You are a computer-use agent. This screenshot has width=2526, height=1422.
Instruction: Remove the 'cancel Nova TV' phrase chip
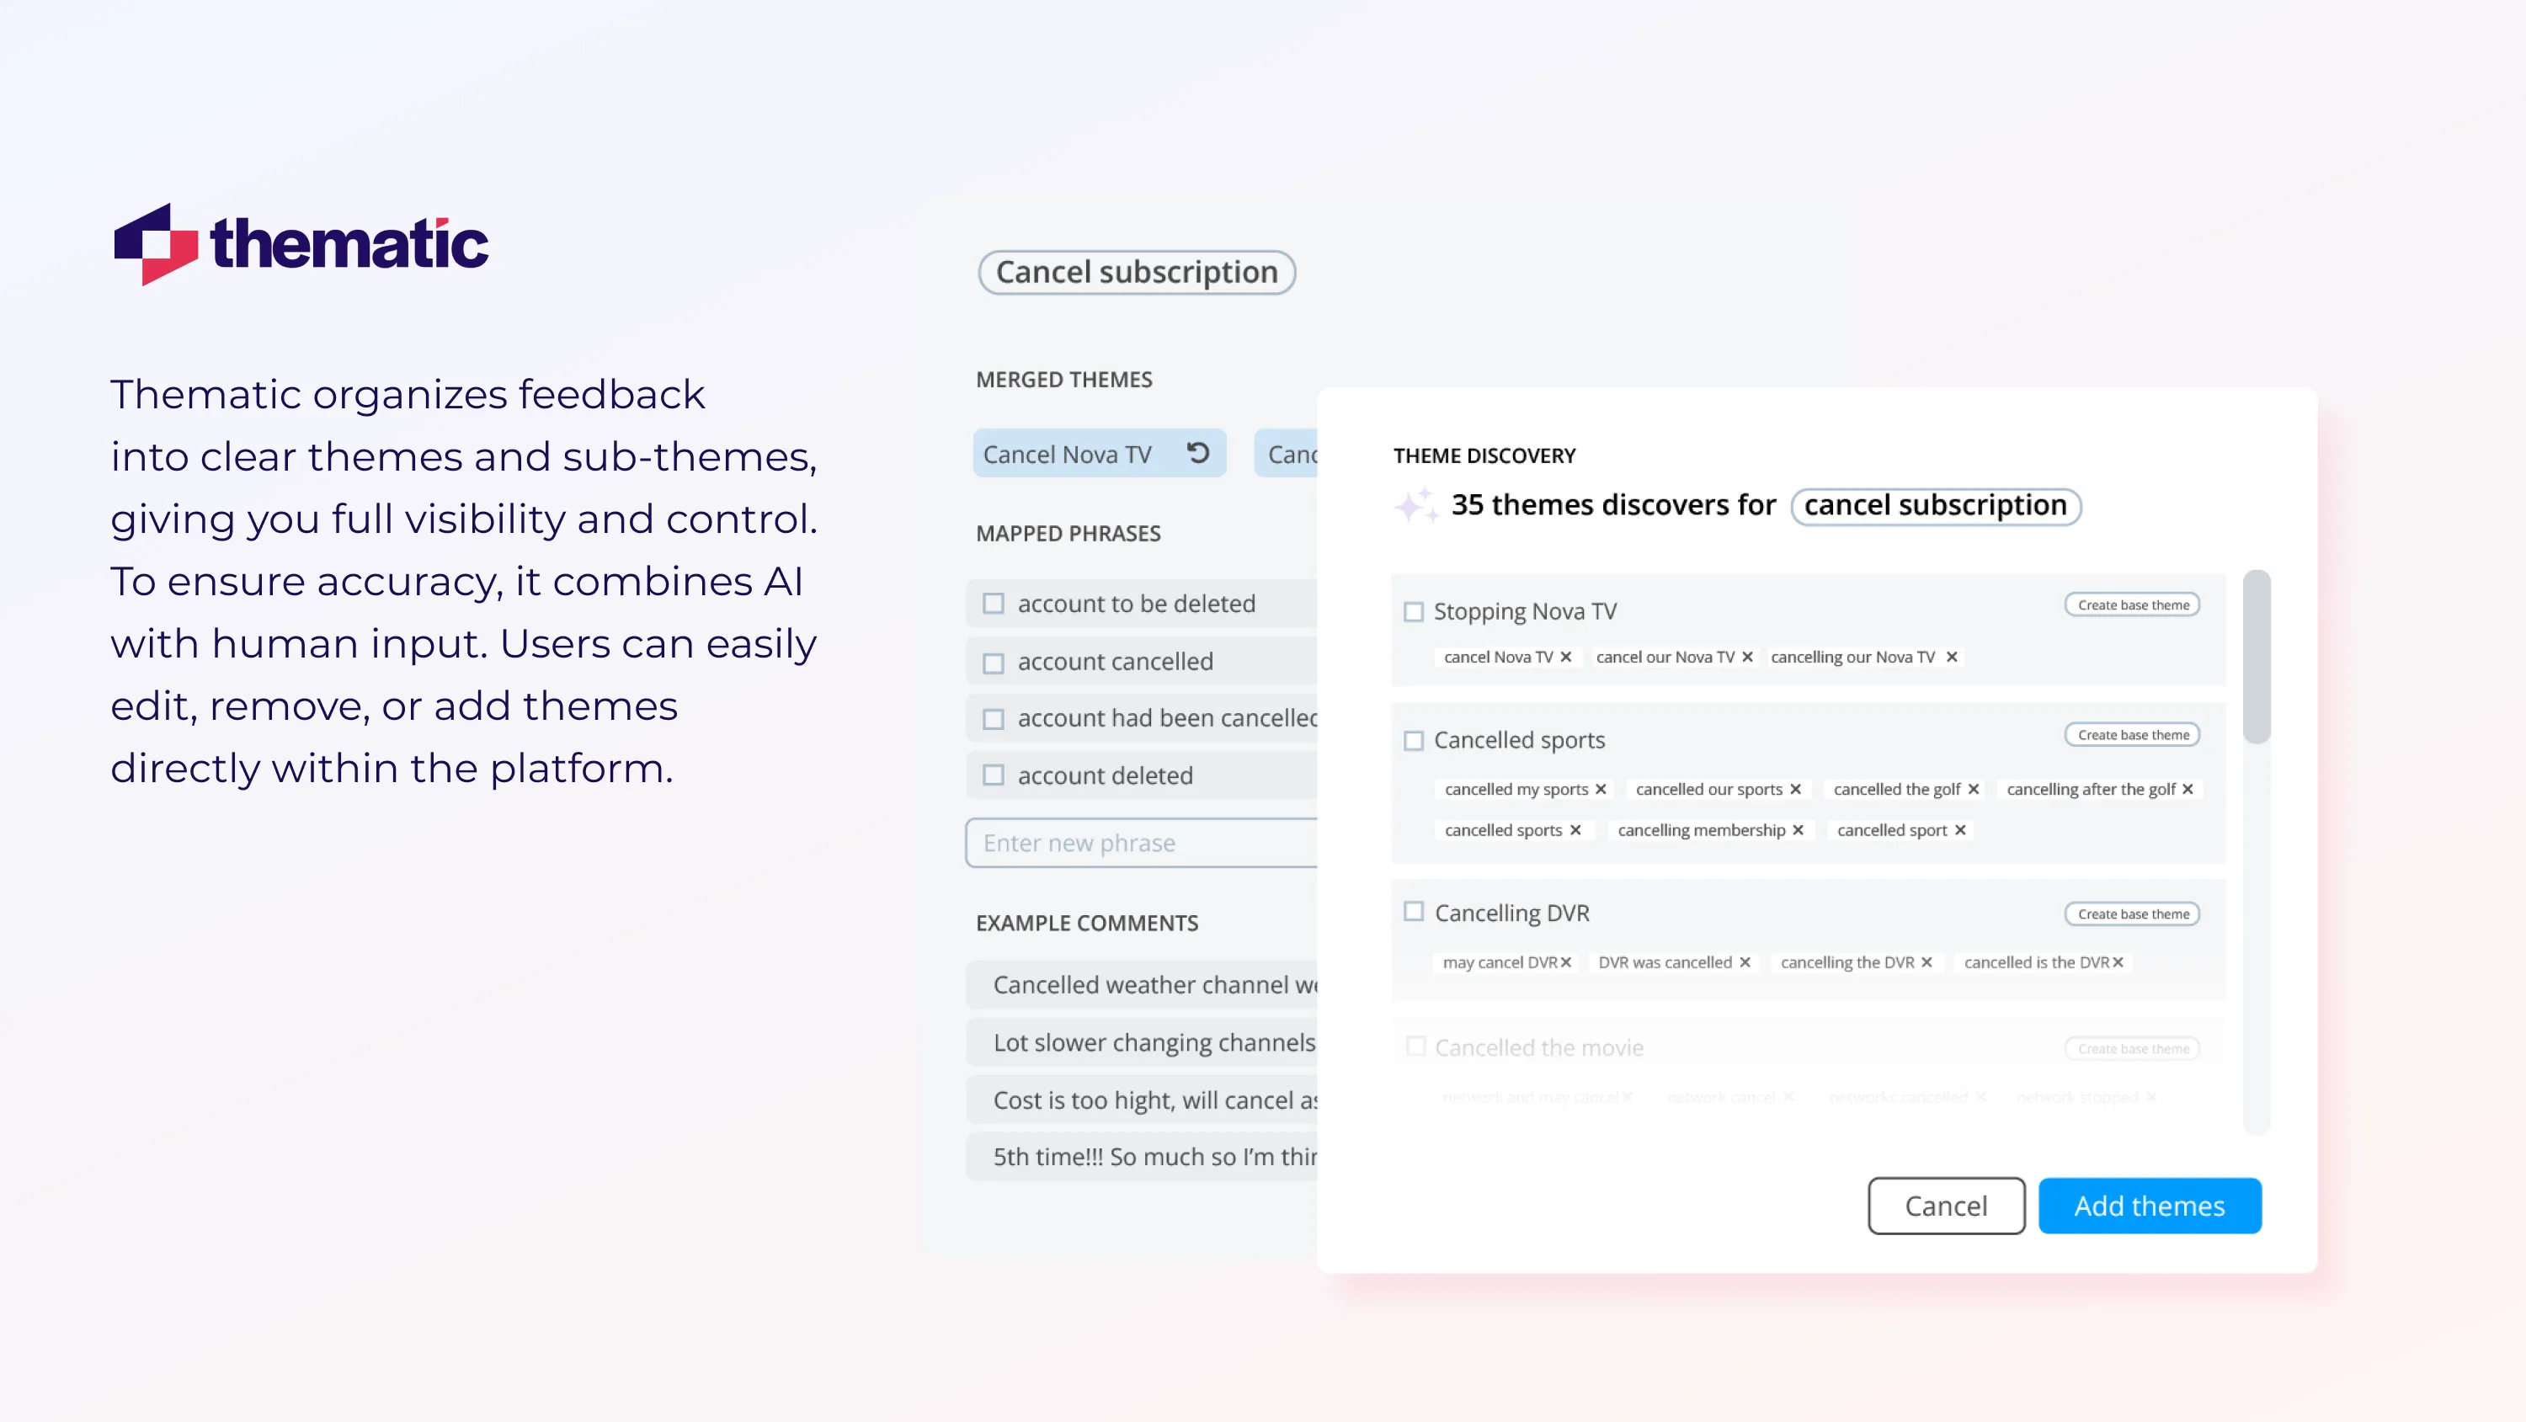[1566, 657]
